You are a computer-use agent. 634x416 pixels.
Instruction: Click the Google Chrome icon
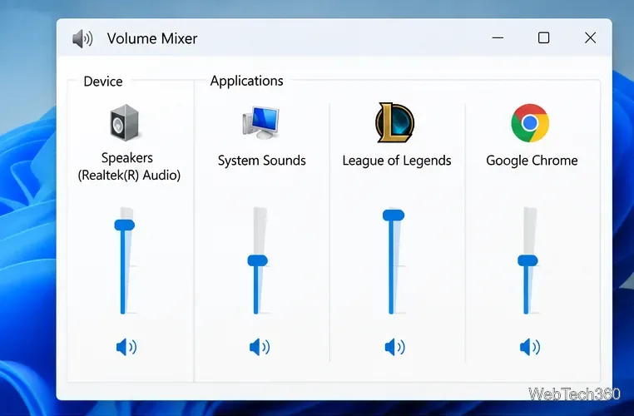pyautogui.click(x=530, y=123)
